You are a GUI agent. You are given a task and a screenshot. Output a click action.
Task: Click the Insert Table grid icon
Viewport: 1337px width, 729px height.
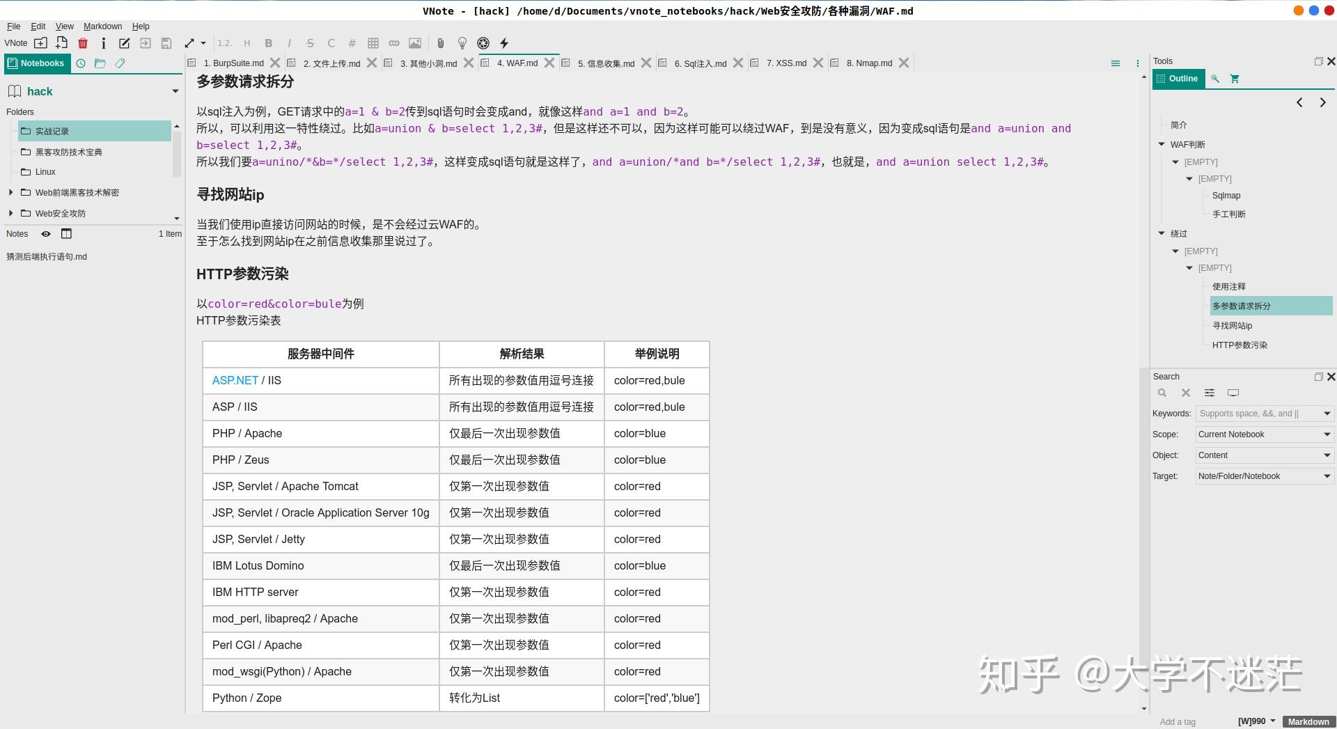[373, 43]
